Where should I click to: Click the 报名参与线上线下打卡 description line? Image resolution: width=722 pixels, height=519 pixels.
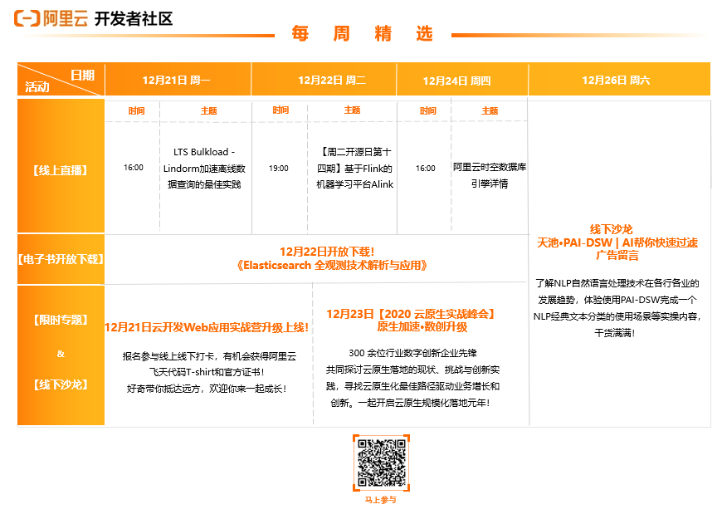(x=209, y=356)
